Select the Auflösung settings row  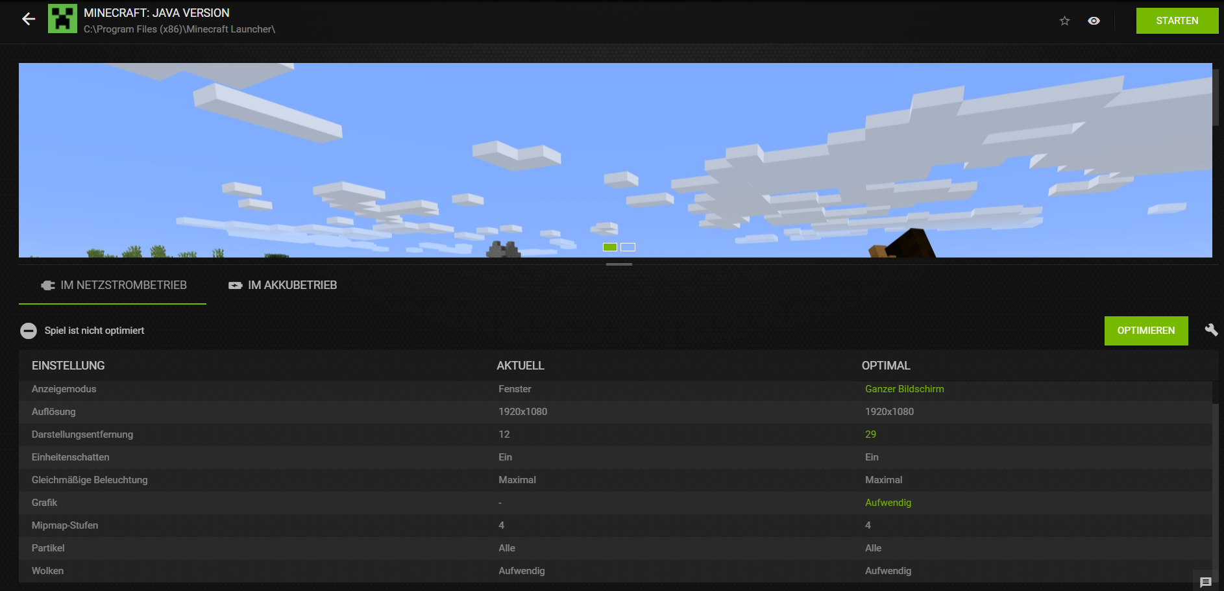tap(260, 411)
